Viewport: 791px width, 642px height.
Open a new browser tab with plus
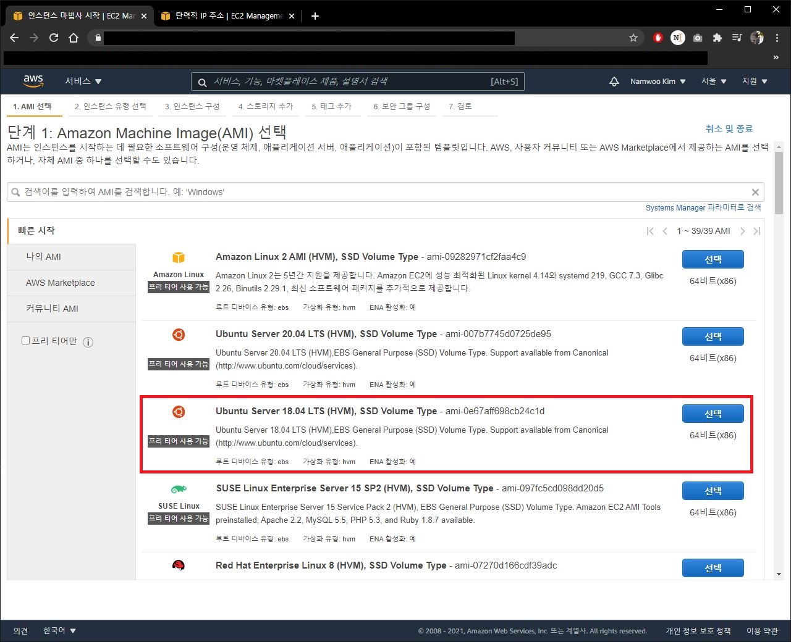(315, 16)
